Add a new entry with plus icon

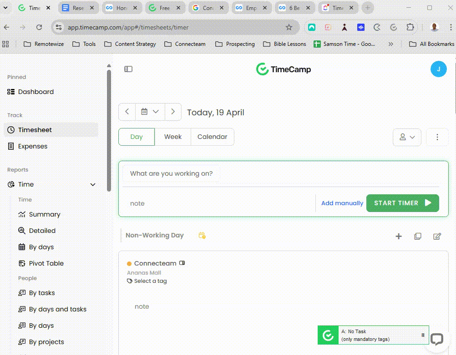pos(399,237)
